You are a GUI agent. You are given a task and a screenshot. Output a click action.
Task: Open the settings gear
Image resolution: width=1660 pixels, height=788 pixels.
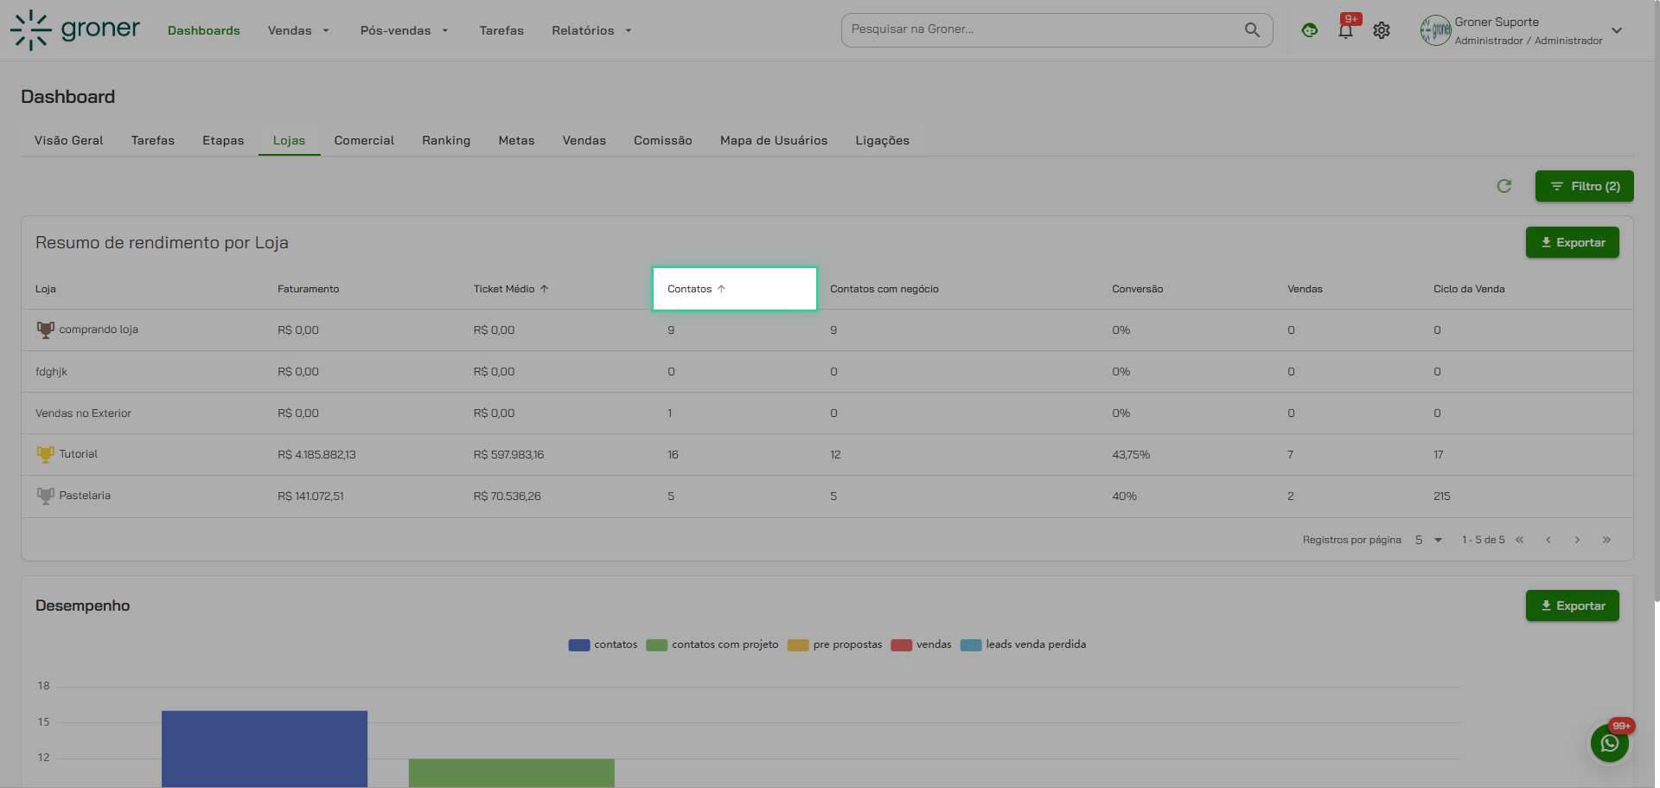point(1382,30)
